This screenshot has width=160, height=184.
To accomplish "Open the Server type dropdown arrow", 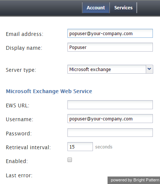I will [x=149, y=69].
